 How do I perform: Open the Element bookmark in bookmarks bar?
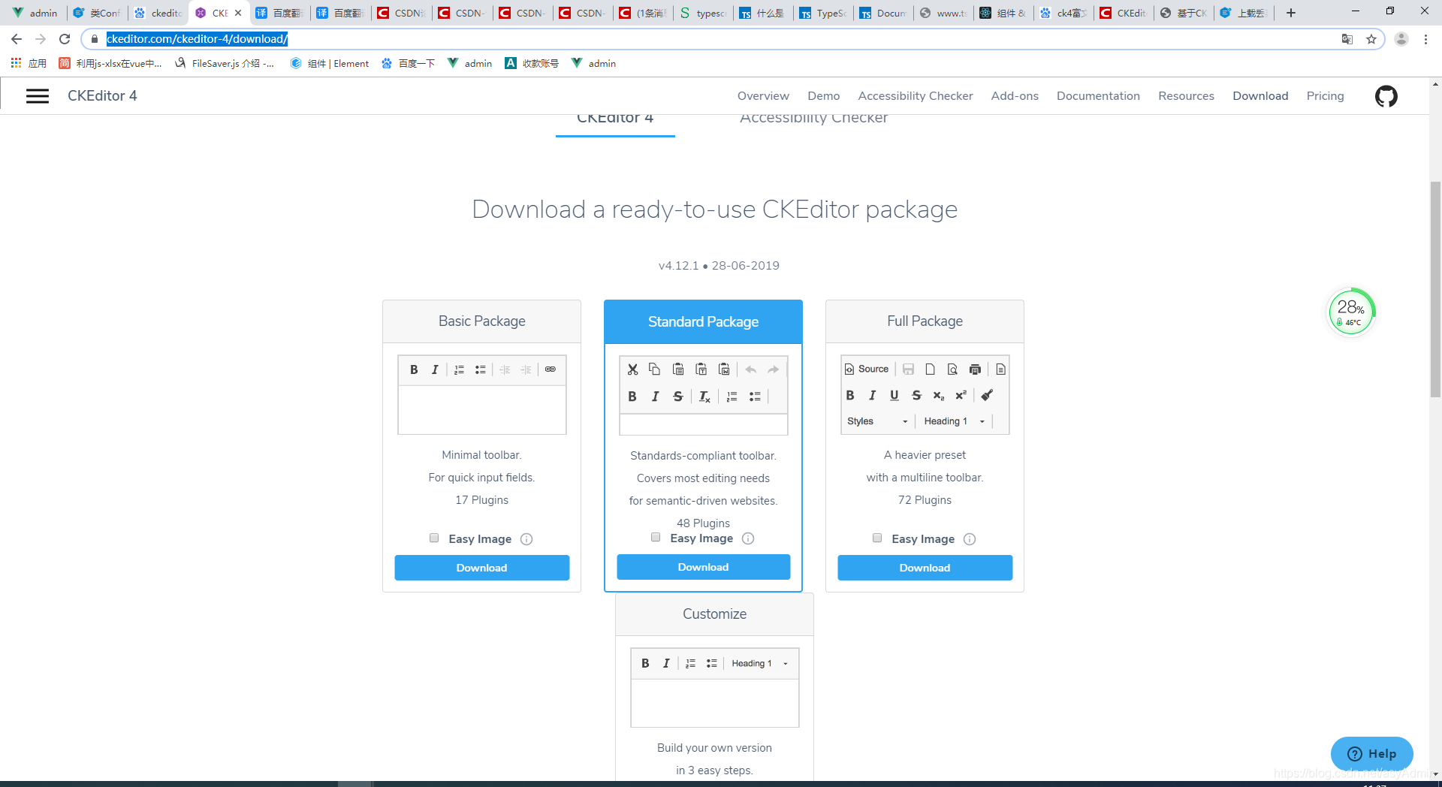pos(330,64)
